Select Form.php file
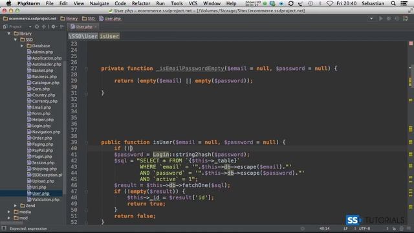The image size is (414, 233). pos(39,114)
